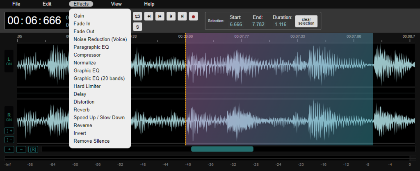Toggle the left channel ON switch
The image size is (420, 171).
click(x=9, y=61)
